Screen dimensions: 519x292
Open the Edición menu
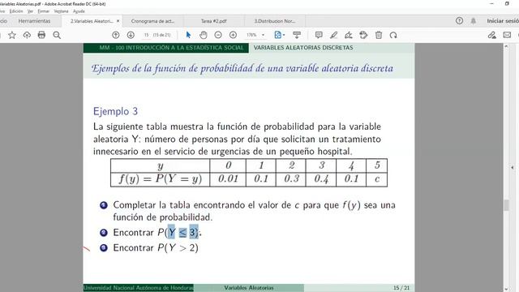(x=16, y=11)
